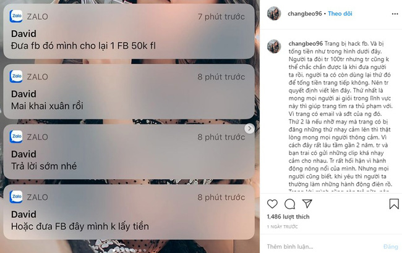This screenshot has width=402, height=253.
Task: Click Zalo icon on Mai khai xuân rồi notification
Action: [x=16, y=77]
